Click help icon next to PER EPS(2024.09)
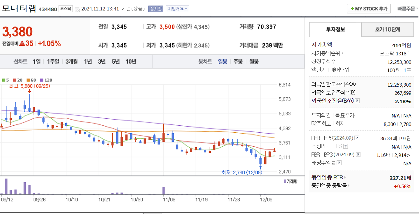The image size is (419, 214). [x=357, y=138]
